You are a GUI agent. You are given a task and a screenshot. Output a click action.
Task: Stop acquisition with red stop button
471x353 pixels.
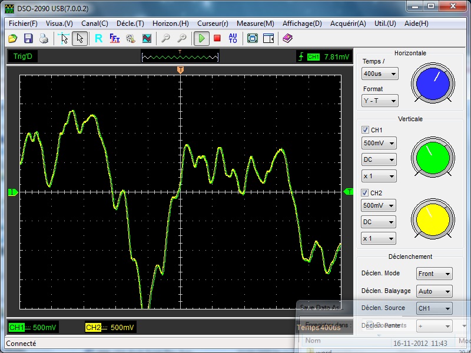pyautogui.click(x=217, y=39)
